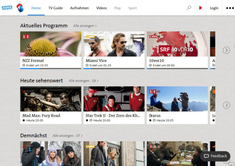The image size is (235, 166).
Task: Click the clock icon beside Endet um 23:55
Action: 23,65
